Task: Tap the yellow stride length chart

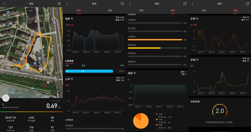Action: tap(223, 82)
